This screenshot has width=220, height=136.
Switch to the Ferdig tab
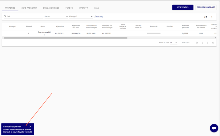[x=69, y=8]
